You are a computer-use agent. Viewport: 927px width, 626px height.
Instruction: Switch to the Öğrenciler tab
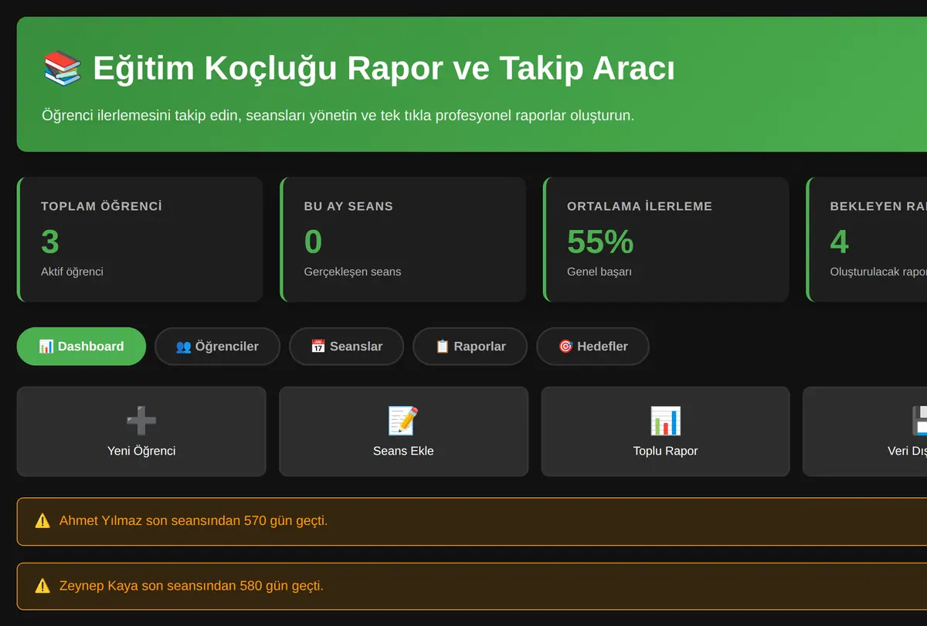pyautogui.click(x=217, y=347)
